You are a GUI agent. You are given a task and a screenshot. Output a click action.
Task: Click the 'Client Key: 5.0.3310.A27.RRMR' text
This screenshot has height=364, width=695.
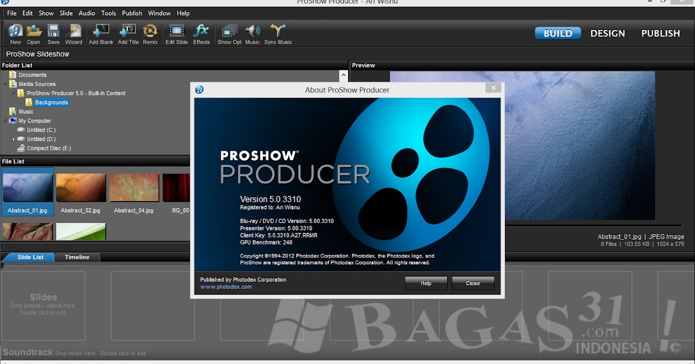point(279,236)
